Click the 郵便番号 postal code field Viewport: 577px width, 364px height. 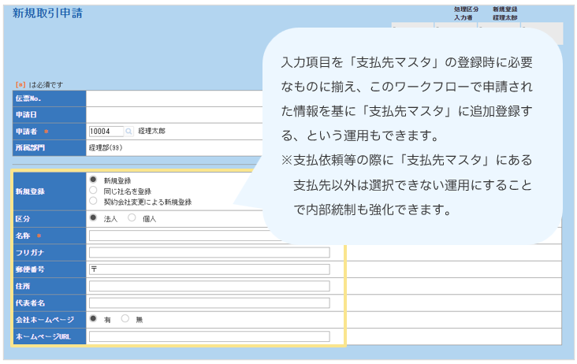pyautogui.click(x=209, y=269)
